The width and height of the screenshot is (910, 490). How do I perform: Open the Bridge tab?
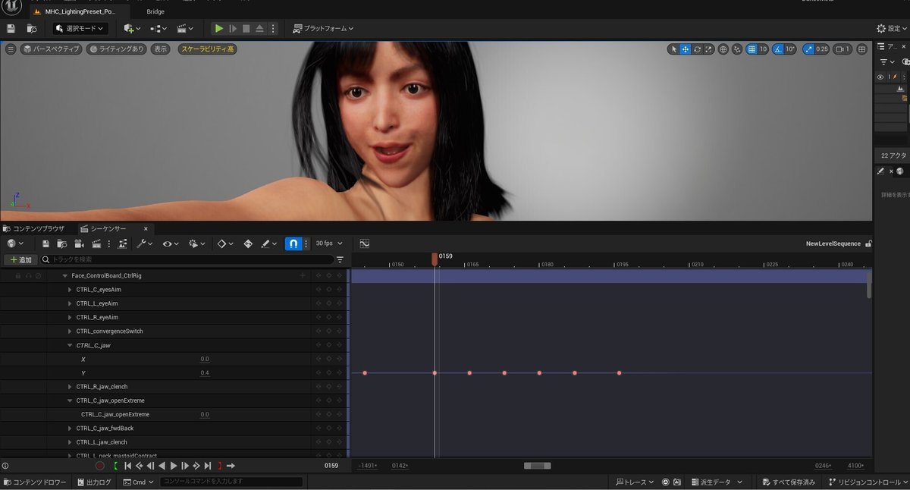pyautogui.click(x=155, y=11)
